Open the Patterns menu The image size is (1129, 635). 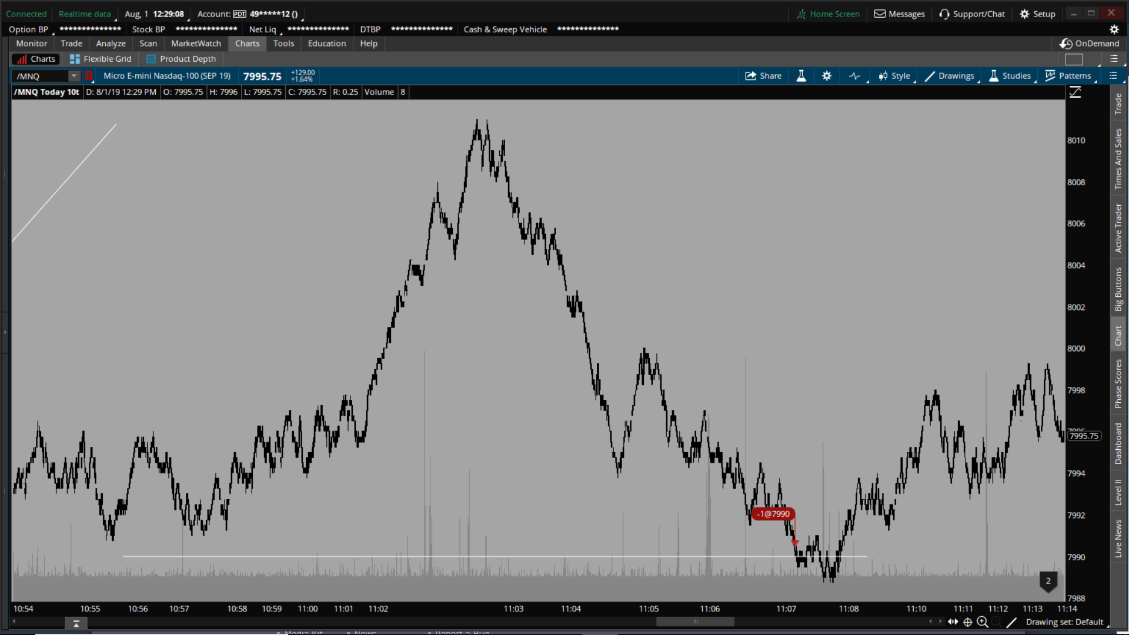1068,76
